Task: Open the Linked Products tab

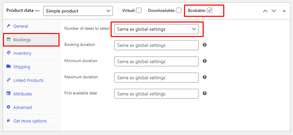Action: tap(32, 80)
